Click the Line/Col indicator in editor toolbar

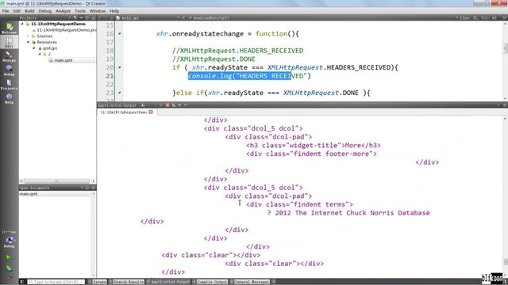coord(478,17)
